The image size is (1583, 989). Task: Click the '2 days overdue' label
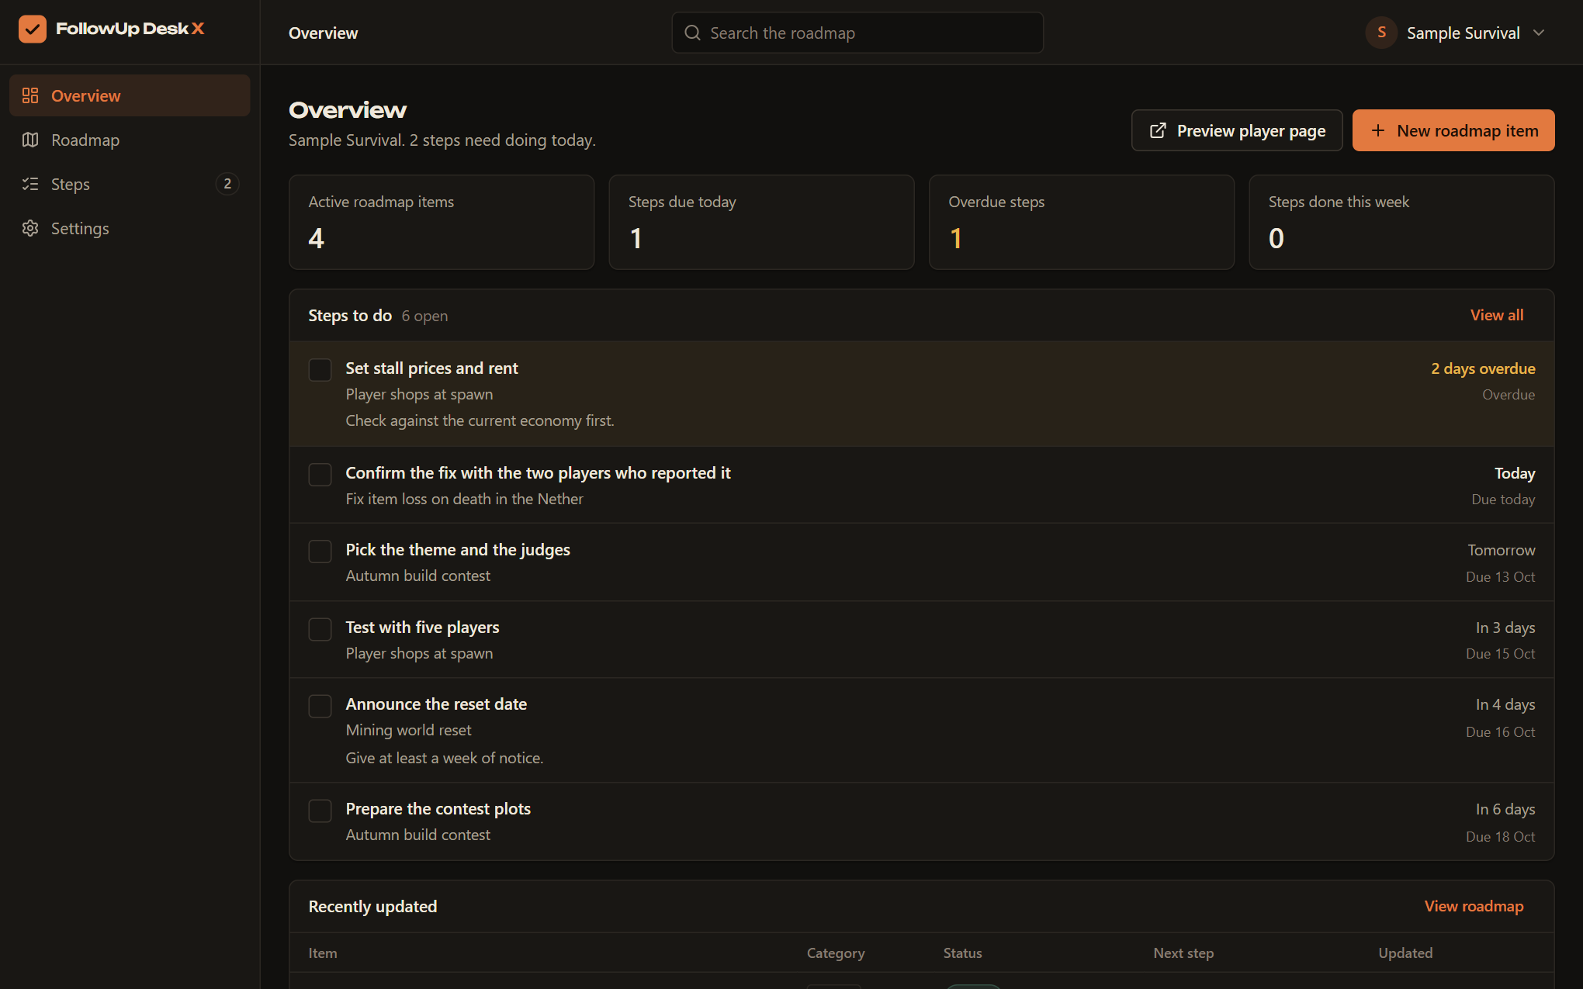point(1483,368)
